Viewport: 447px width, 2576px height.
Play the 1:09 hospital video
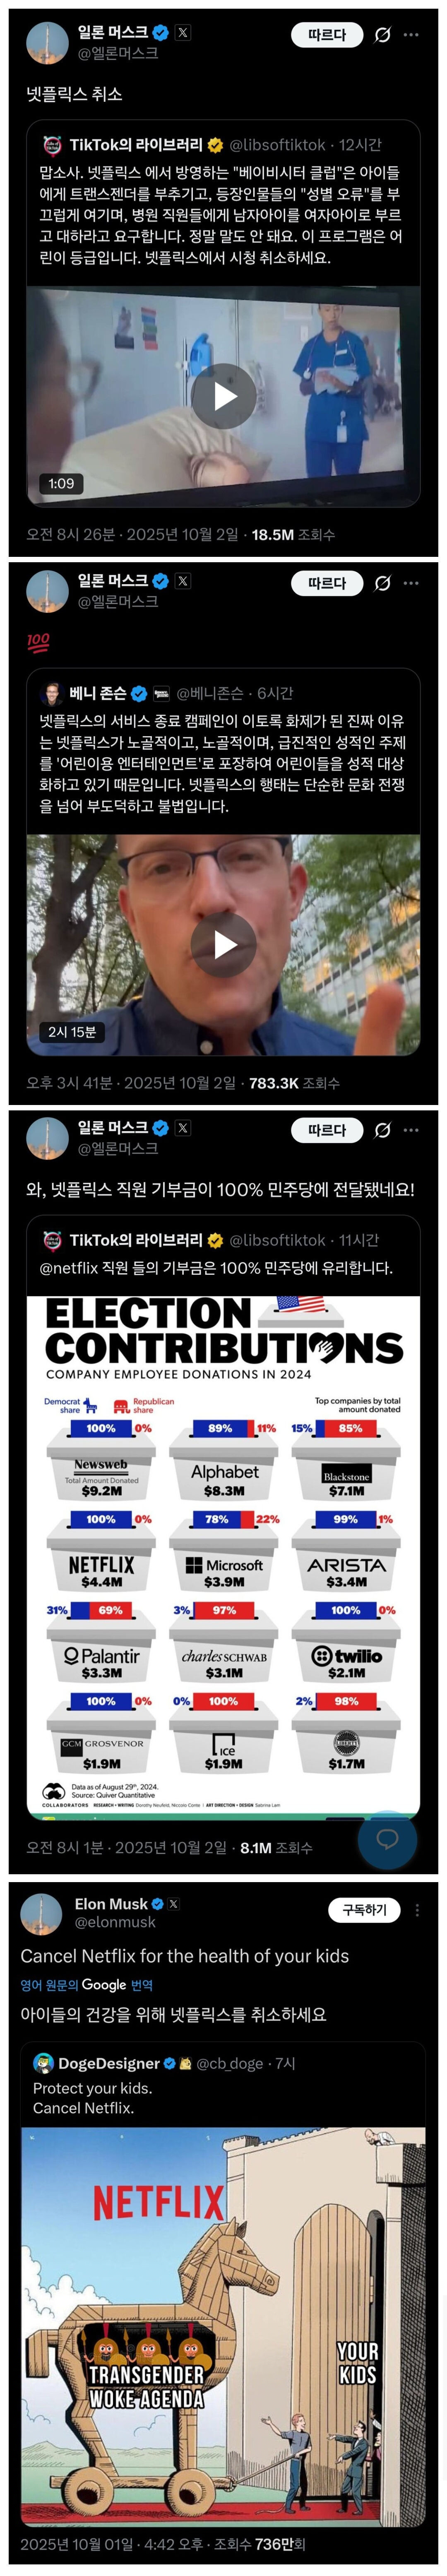222,397
